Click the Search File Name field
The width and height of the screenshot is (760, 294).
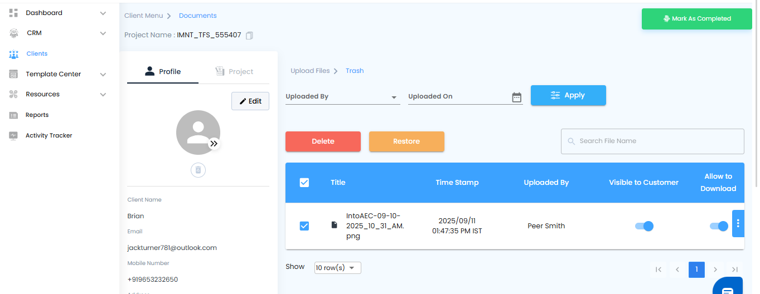coord(658,141)
